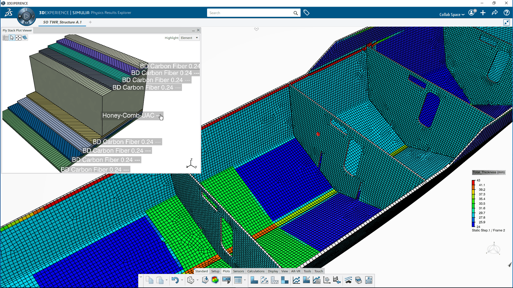Switch to the Sensors tab
This screenshot has width=513, height=288.
tap(238, 271)
